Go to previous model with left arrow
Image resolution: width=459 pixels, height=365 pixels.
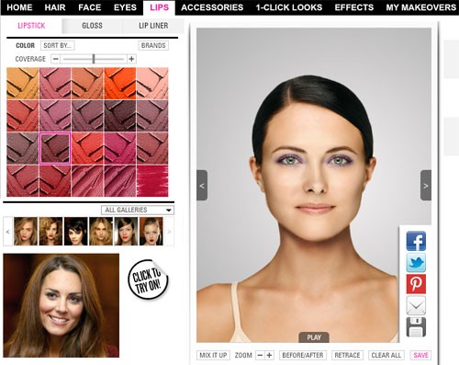(x=202, y=186)
